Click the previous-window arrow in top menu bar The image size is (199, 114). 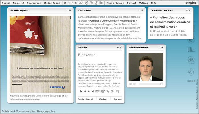(69, 3)
